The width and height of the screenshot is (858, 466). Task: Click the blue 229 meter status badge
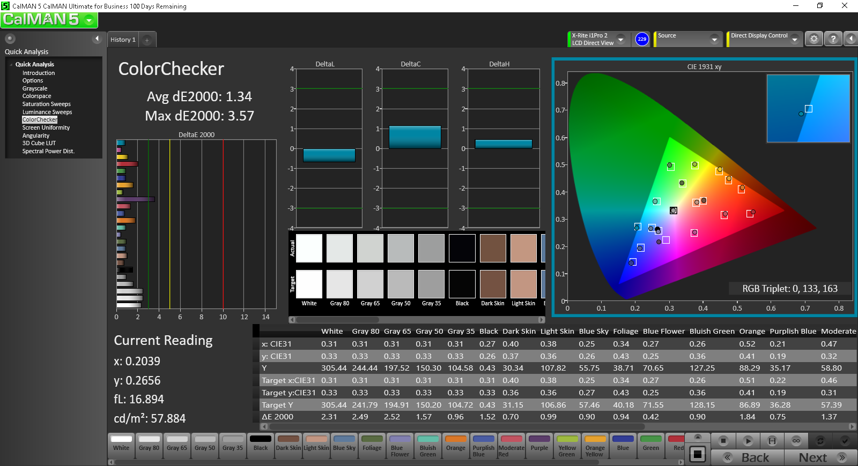point(642,39)
